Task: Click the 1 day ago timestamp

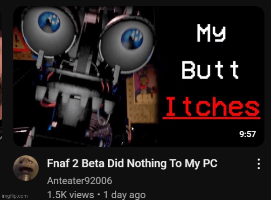Action: point(125,195)
